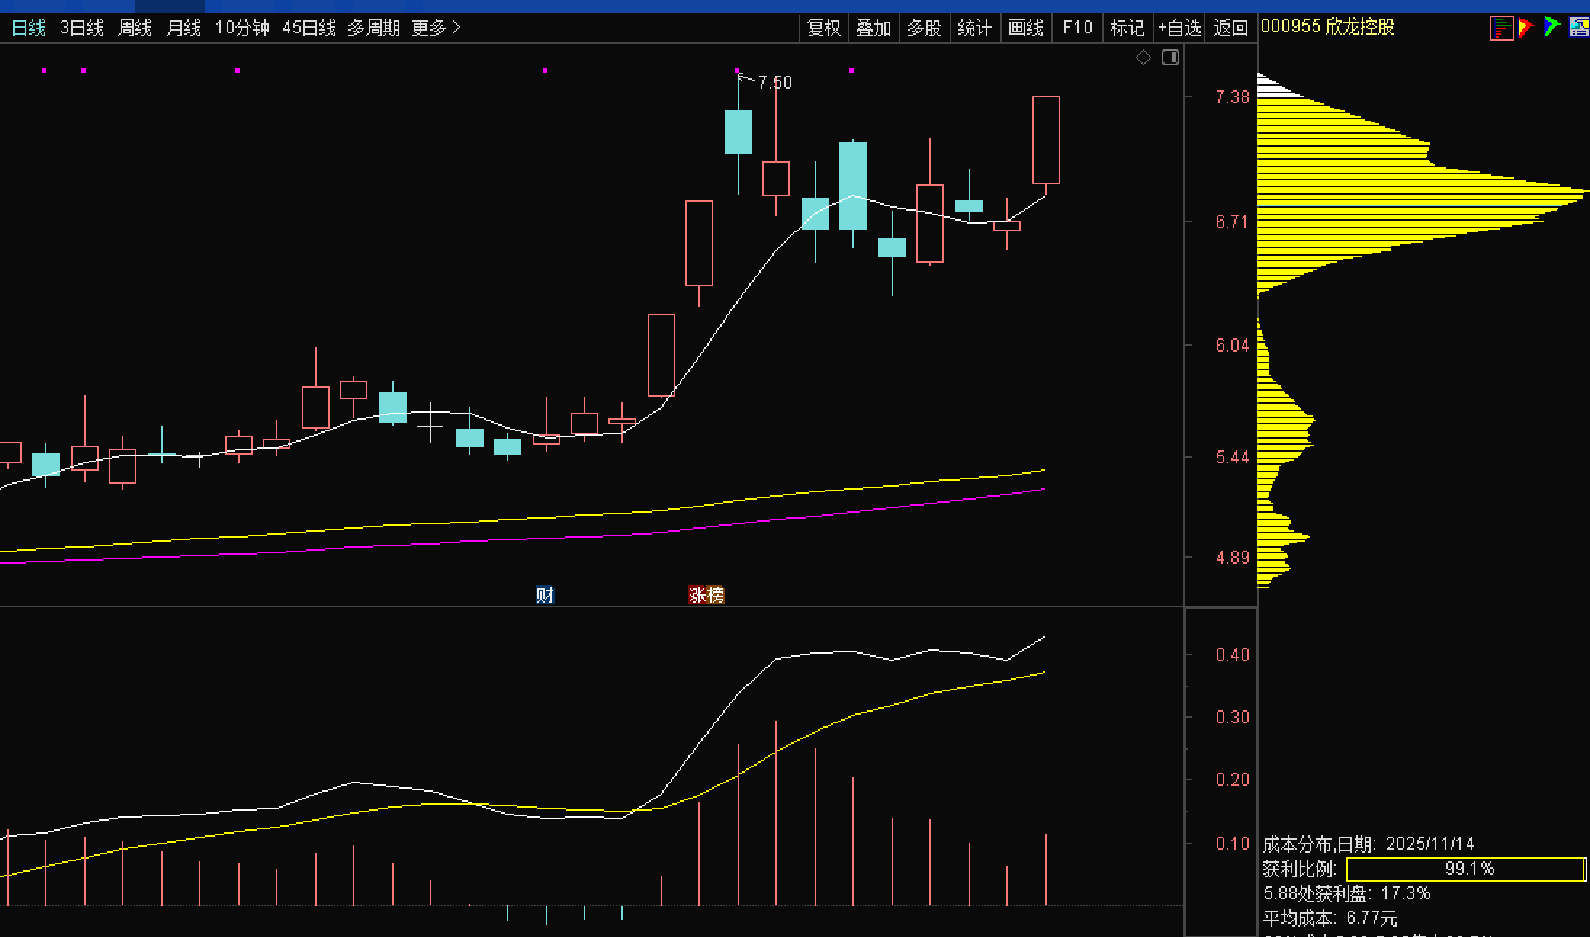1590x937 pixels.
Task: Toggle 叠加 overlay mode
Action: 873,28
